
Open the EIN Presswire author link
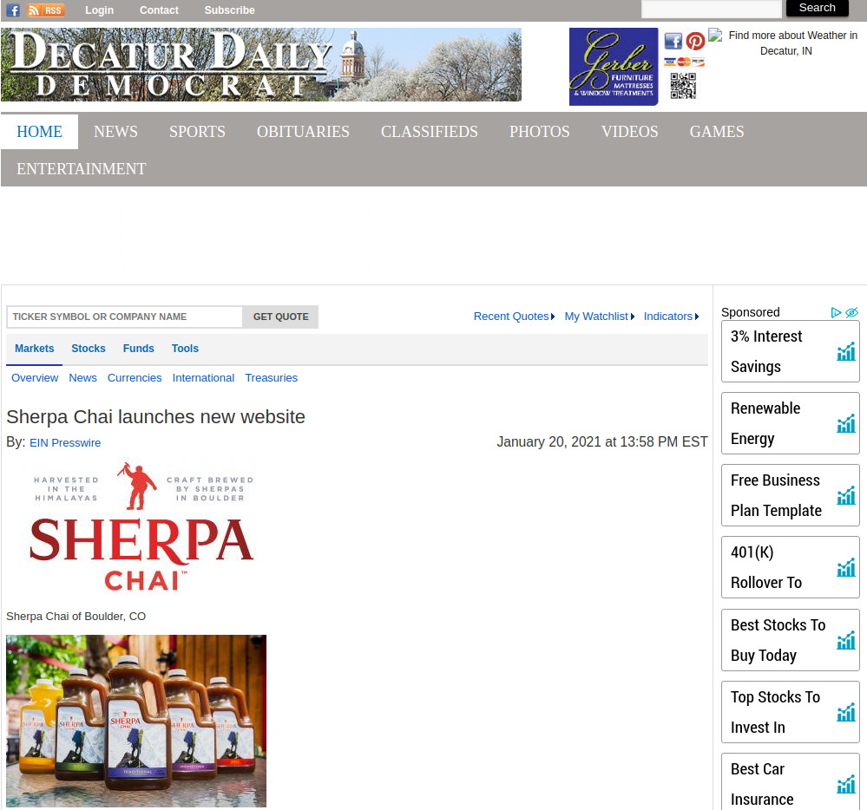pyautogui.click(x=65, y=443)
